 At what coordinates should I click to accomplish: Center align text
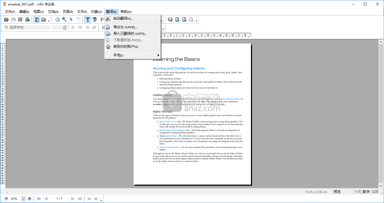click(x=80, y=28)
